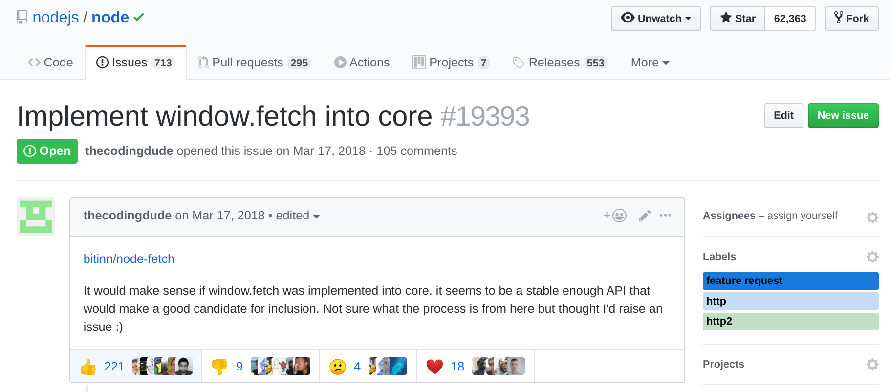Screen dimensions: 890x392
Task: Toggle heart reaction 18
Action: (x=475, y=366)
